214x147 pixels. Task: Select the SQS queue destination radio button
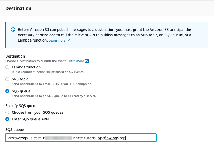pyautogui.click(x=7, y=91)
